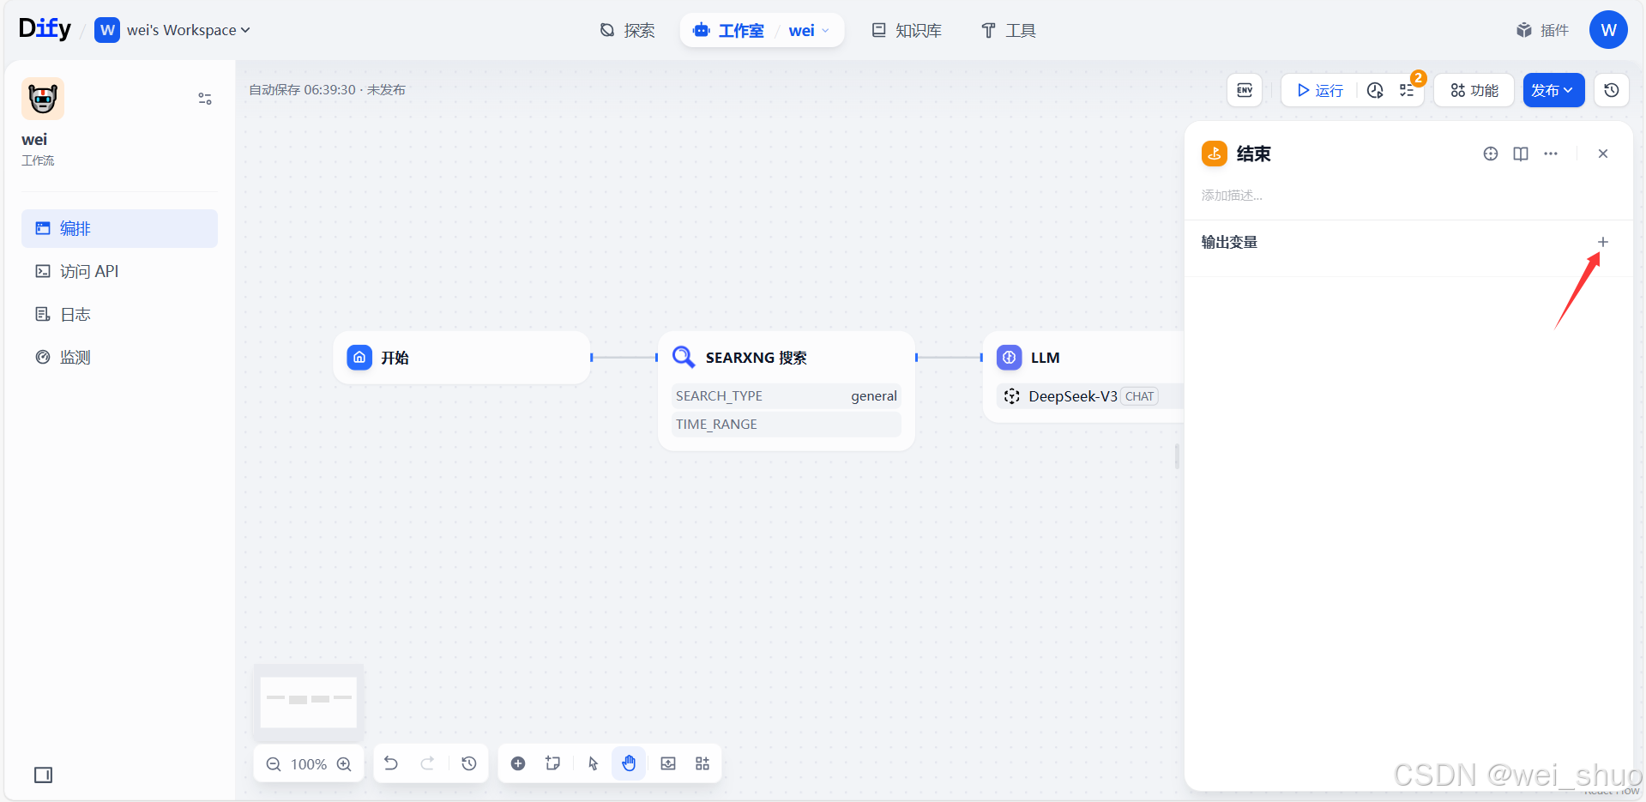
Task: Add an output variable with plus
Action: 1603,242
